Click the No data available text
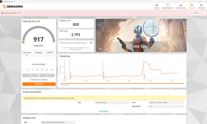 (38, 64)
